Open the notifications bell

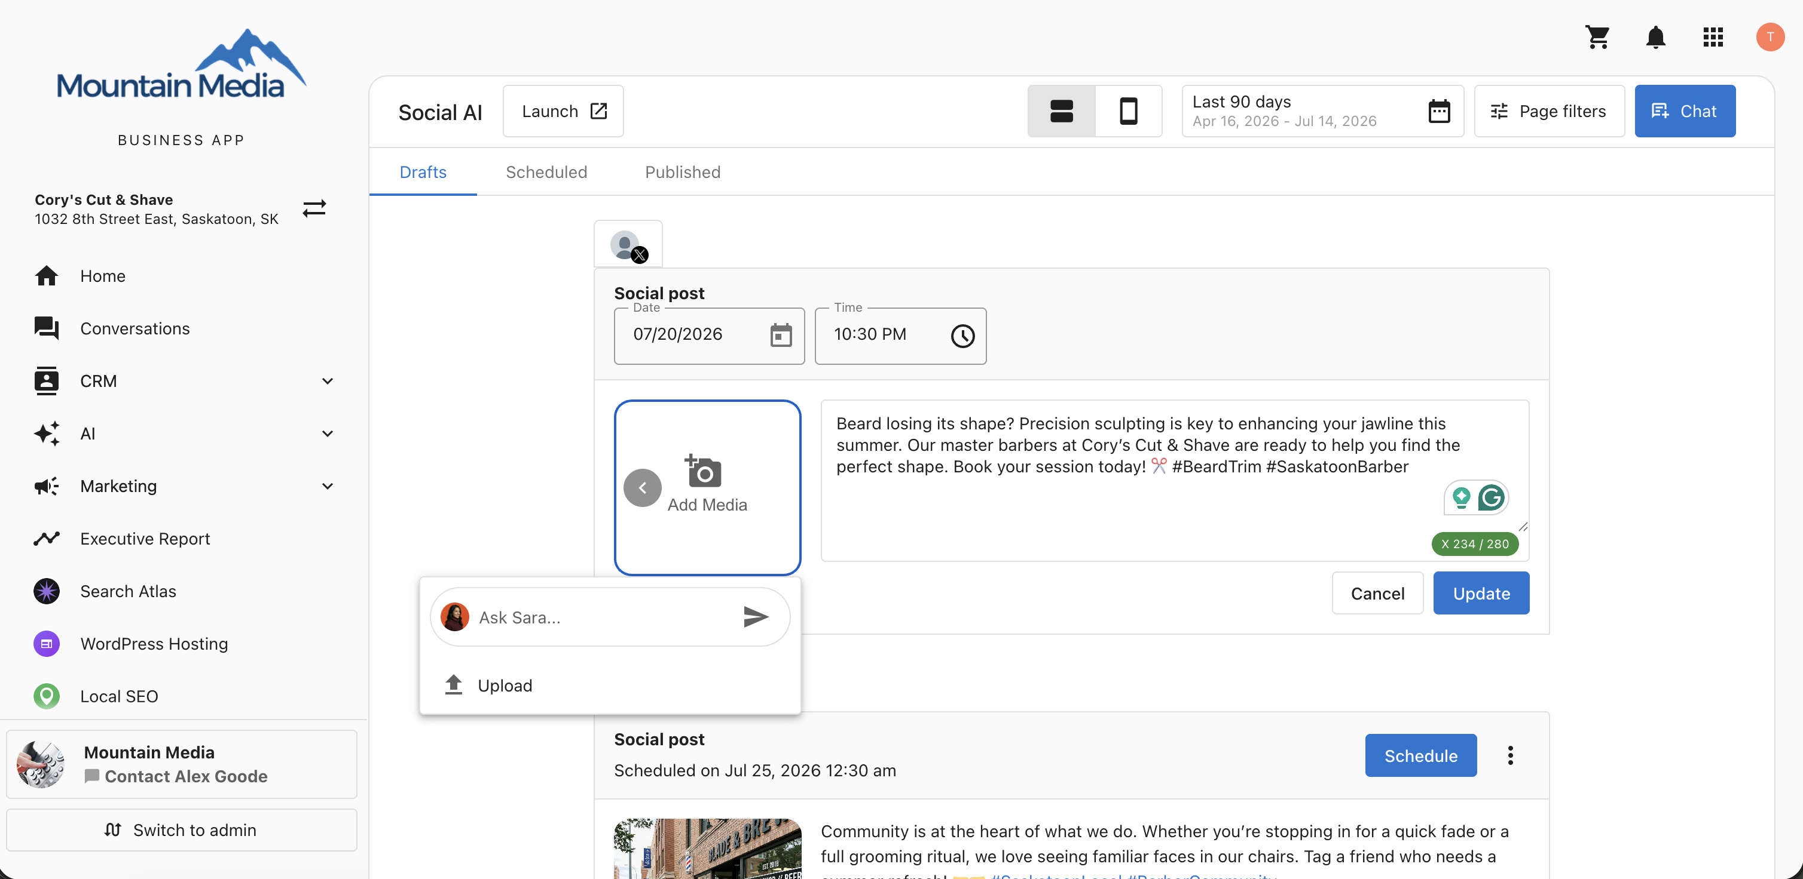[x=1655, y=37]
